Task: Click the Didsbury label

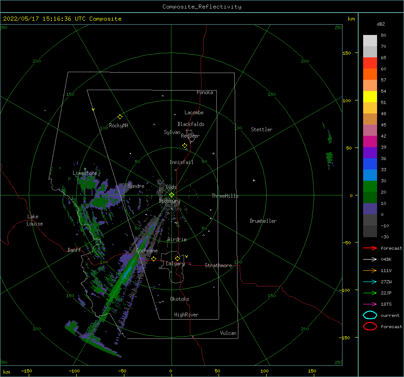Action: coord(169,201)
